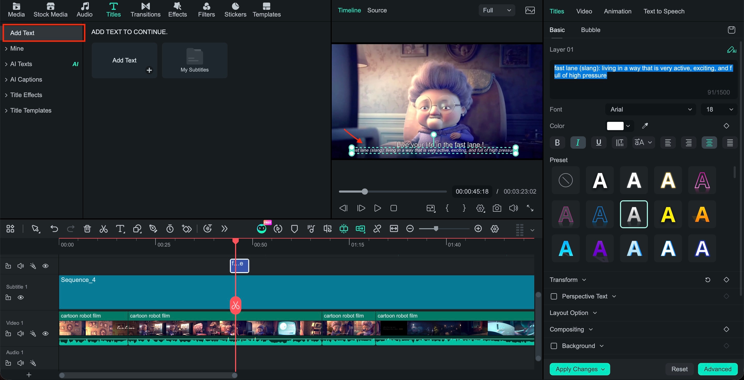Switch to the Bubble tab
Screen dimensions: 744x380
point(590,30)
